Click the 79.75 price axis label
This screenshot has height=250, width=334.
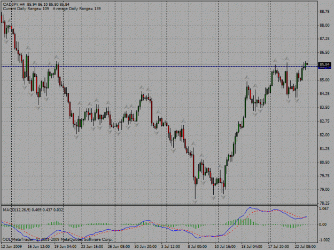[x=324, y=176]
